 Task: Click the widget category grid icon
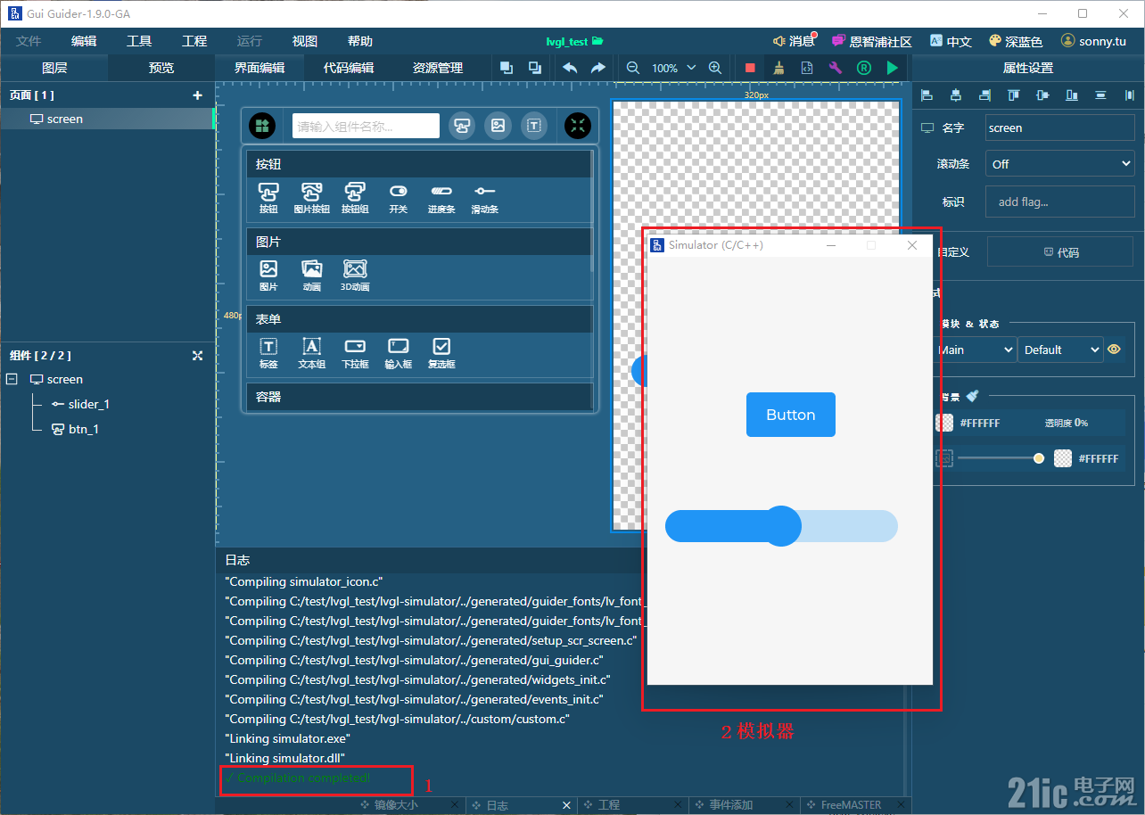click(262, 127)
